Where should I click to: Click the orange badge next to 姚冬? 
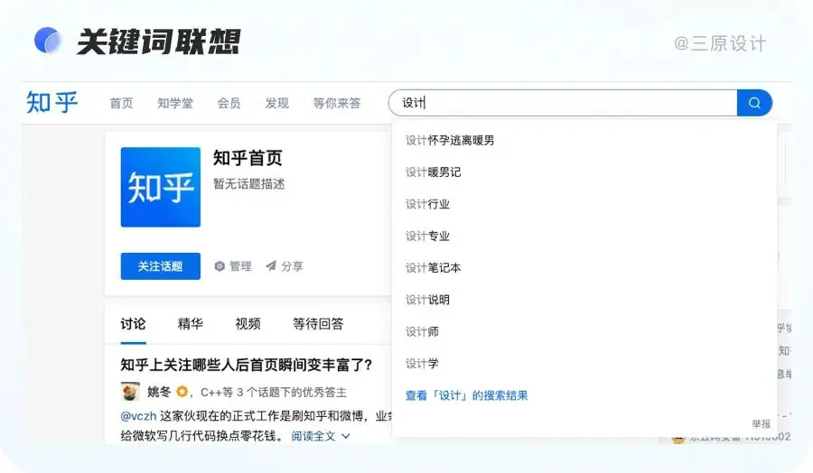pos(182,392)
